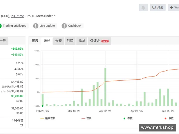179x134 pixels.
Task: Switch to the 缩减 tab
Action: [x=82, y=41]
